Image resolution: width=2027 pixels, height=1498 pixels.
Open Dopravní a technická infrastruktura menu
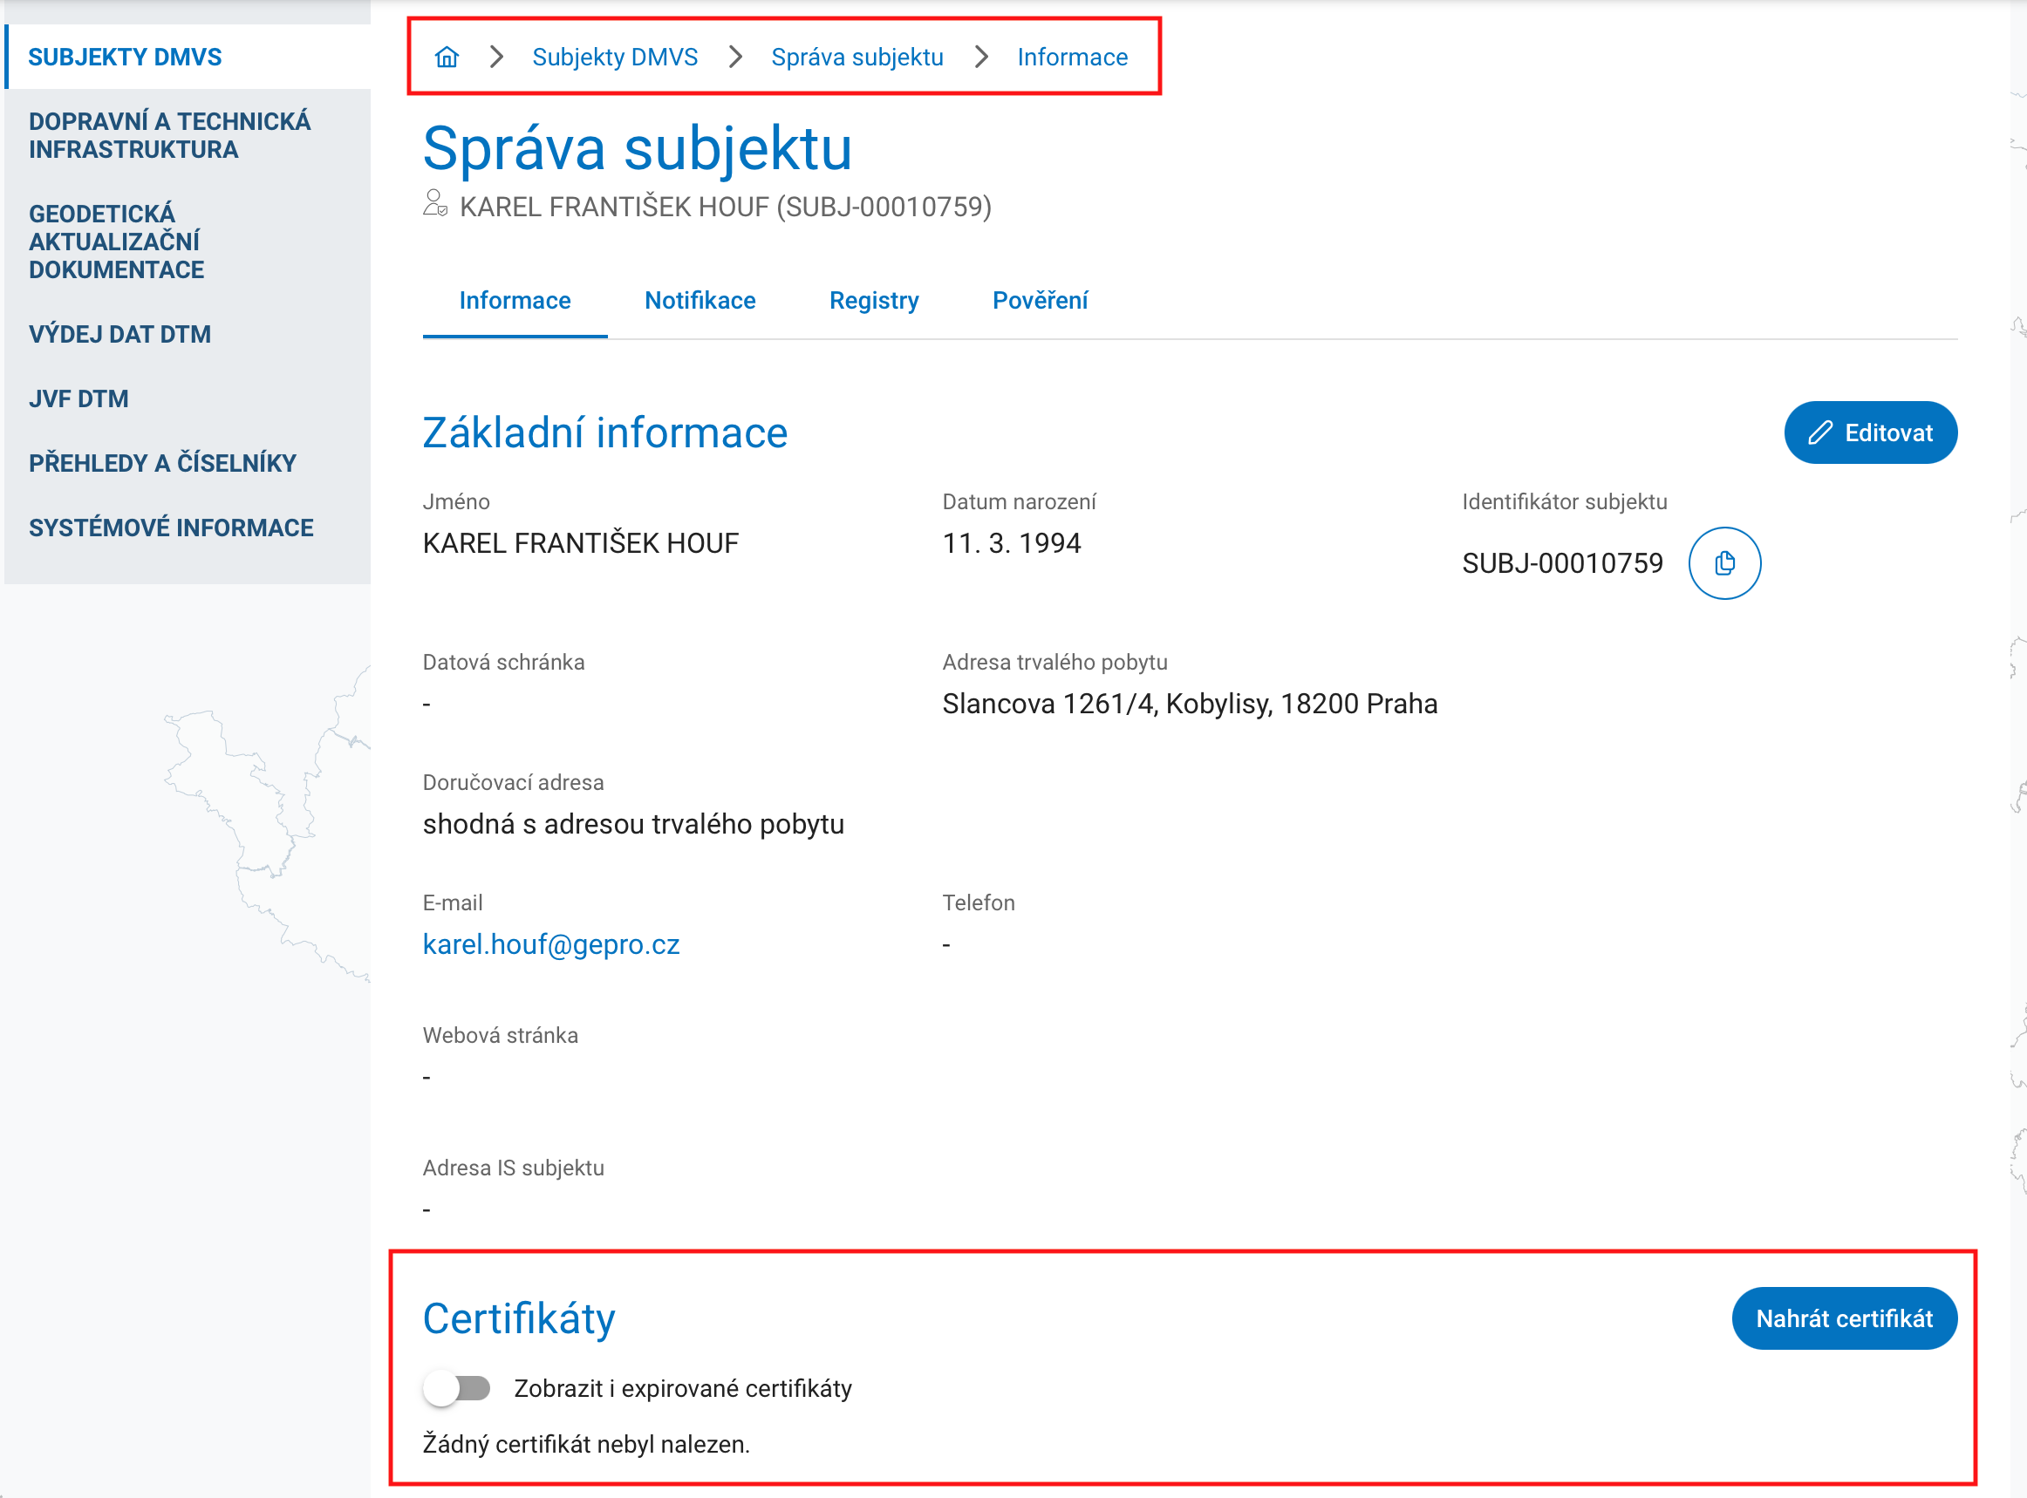click(x=188, y=135)
